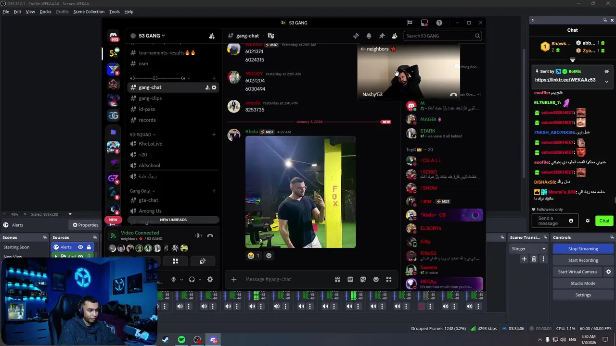Open gift icon in message bar

[337, 279]
